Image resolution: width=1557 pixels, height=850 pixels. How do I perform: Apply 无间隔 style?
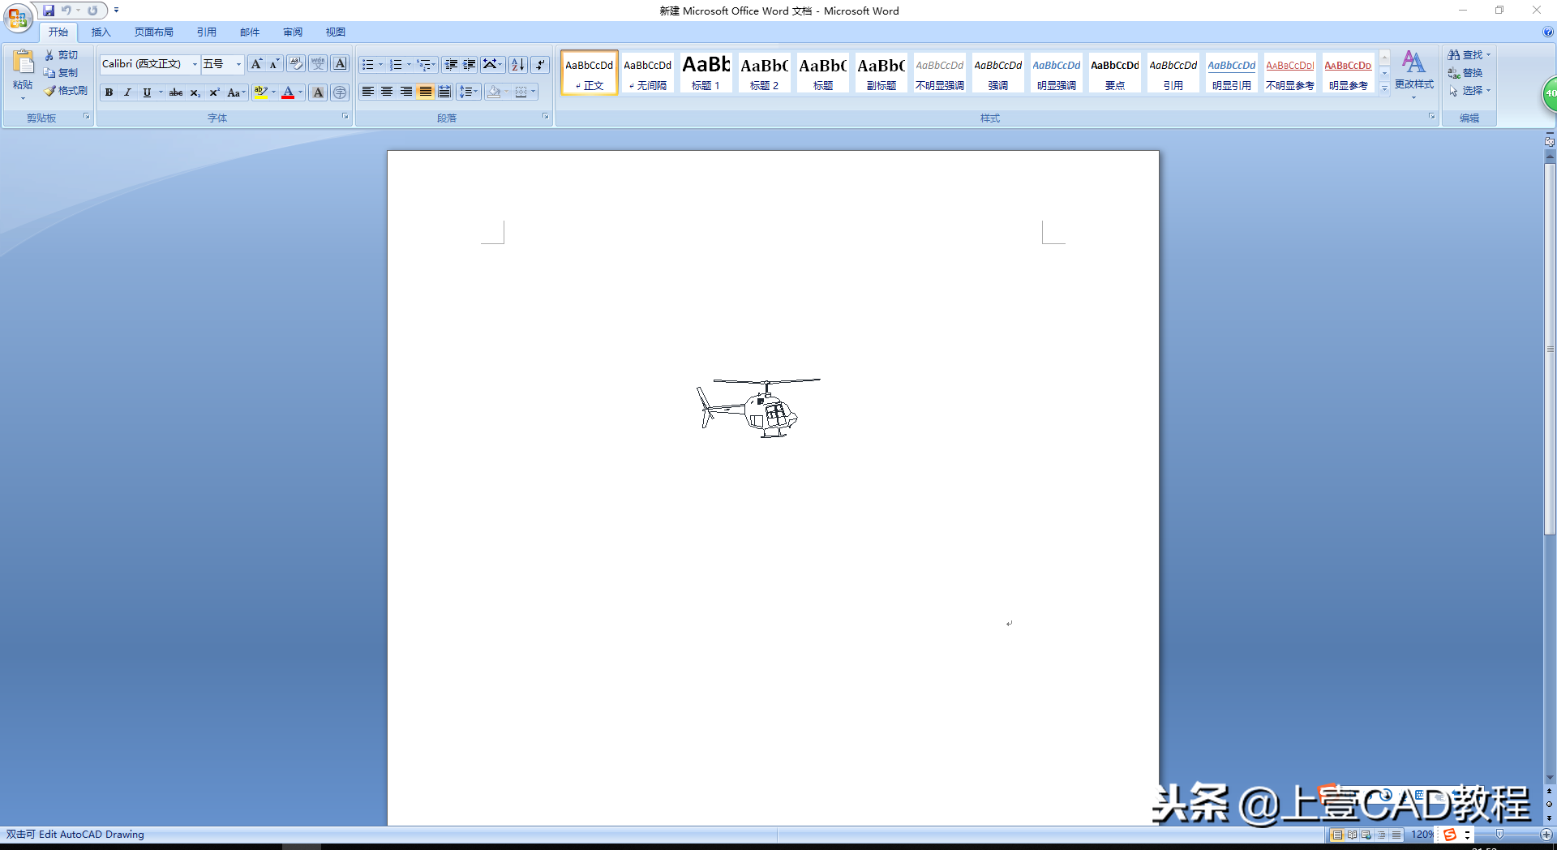(x=647, y=72)
